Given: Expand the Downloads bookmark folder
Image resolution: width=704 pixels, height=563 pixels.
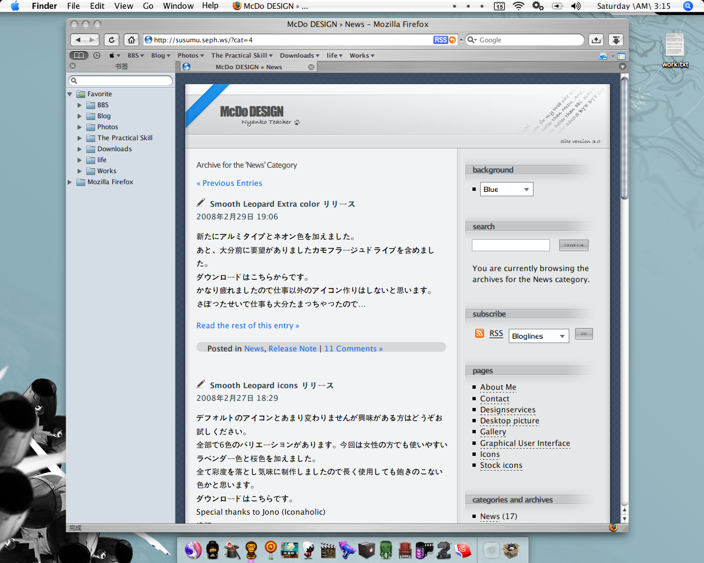Looking at the screenshot, I should click(x=79, y=149).
